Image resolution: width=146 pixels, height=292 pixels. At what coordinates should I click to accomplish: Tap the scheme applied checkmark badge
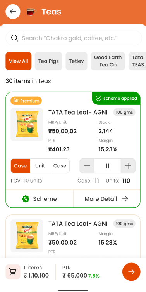(x=116, y=98)
